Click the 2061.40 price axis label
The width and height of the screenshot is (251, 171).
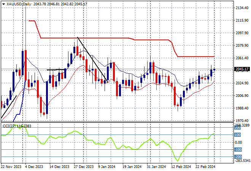pyautogui.click(x=242, y=58)
